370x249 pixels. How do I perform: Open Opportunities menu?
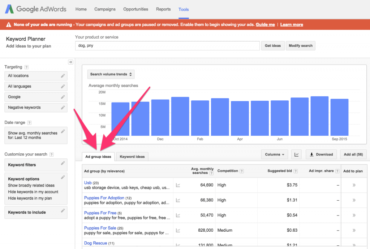(136, 9)
